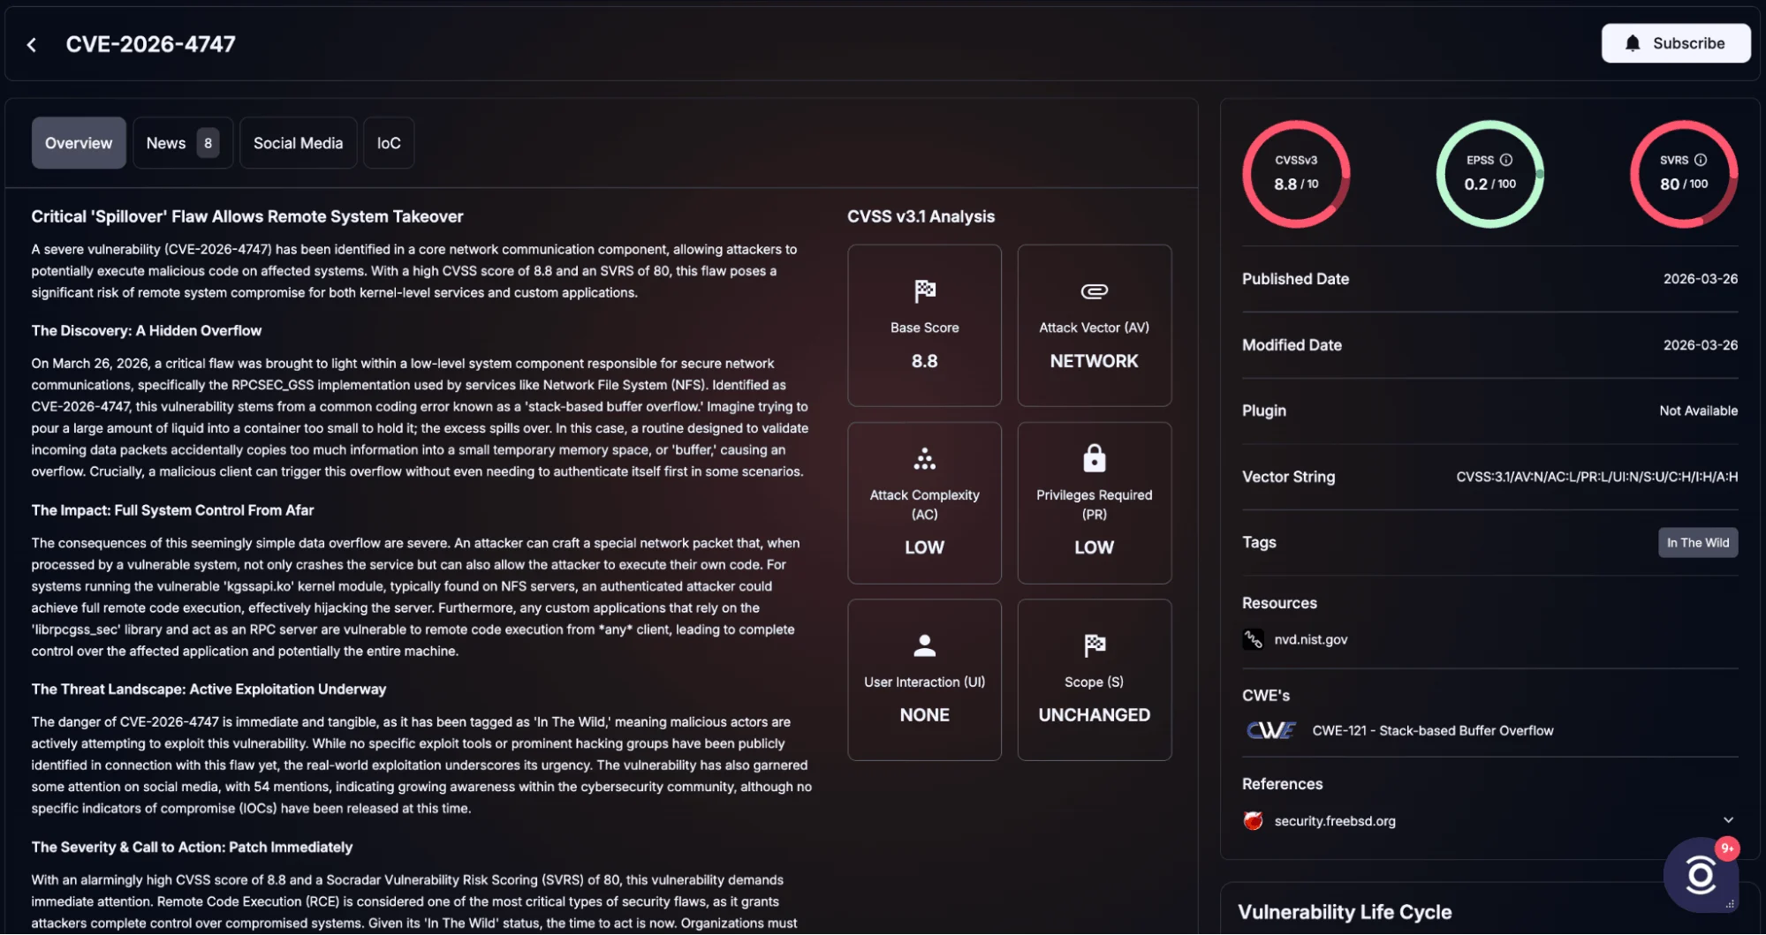
Task: Click heading The Discovery: A Hidden Overflow
Action: tap(146, 330)
